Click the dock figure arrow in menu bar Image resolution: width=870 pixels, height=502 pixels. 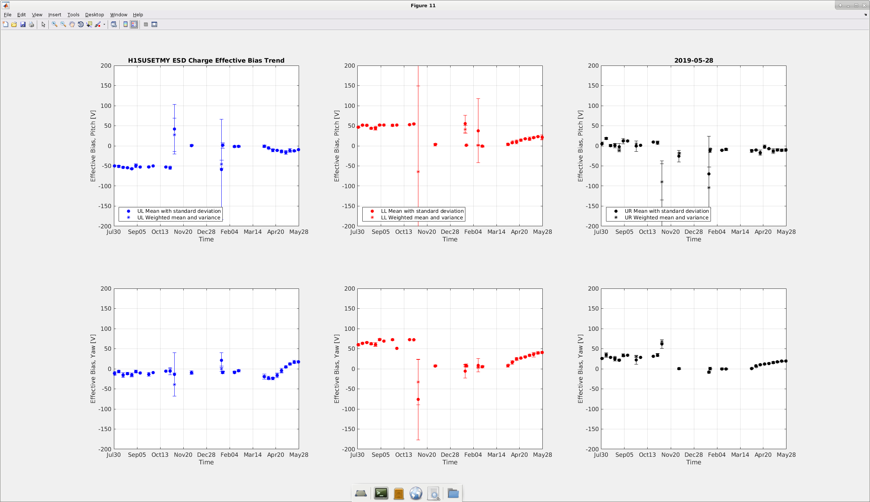[x=865, y=15]
